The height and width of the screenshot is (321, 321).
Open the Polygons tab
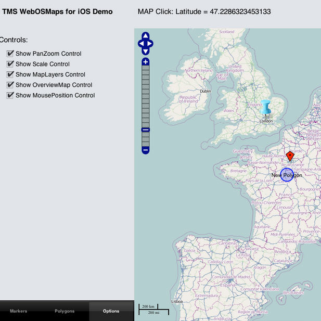pyautogui.click(x=65, y=311)
